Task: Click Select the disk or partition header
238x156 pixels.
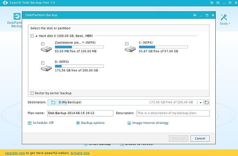Action: 50,28
